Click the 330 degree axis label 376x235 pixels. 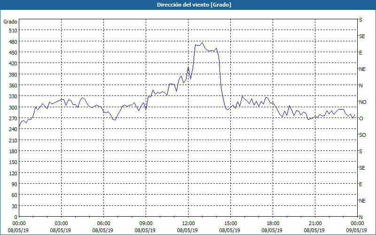pyautogui.click(x=13, y=96)
